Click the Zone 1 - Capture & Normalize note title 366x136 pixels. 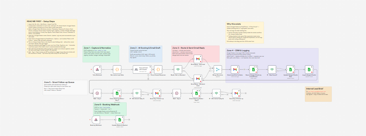[97, 48]
